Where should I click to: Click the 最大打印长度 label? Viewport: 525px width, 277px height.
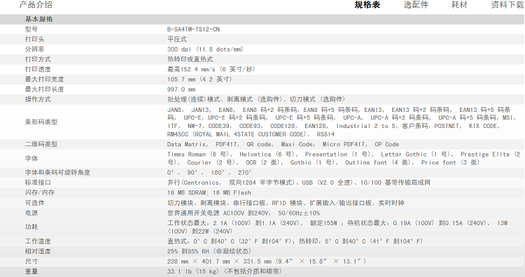[x=44, y=90]
